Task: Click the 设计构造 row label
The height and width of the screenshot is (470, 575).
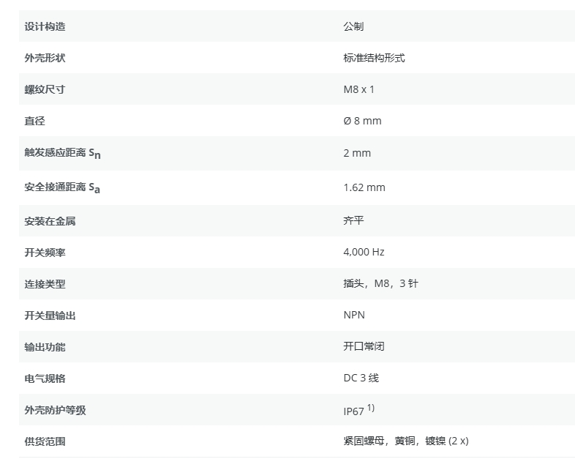Action: (x=45, y=26)
